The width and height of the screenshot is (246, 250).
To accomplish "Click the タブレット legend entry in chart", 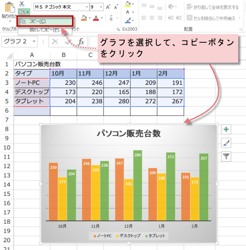I will click(x=155, y=236).
